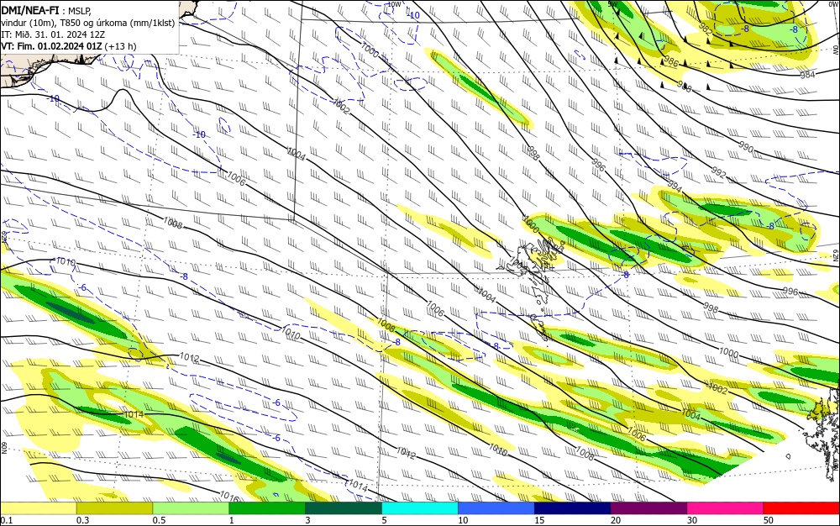Screen dimensions: 840x526
Task: Choose the navy 15–20 legend swatch
Action: tap(573, 508)
